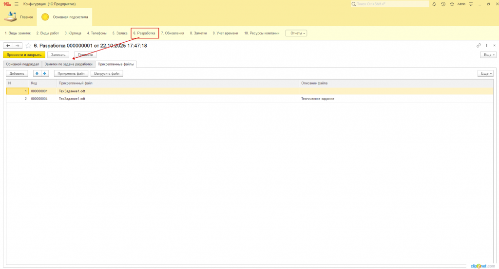
Task: Open the document-level Еще dropdown
Action: [488, 55]
